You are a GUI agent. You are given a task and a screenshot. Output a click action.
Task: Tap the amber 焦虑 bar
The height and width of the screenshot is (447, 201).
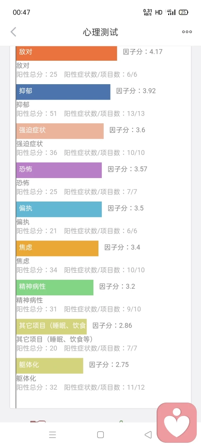tap(57, 248)
